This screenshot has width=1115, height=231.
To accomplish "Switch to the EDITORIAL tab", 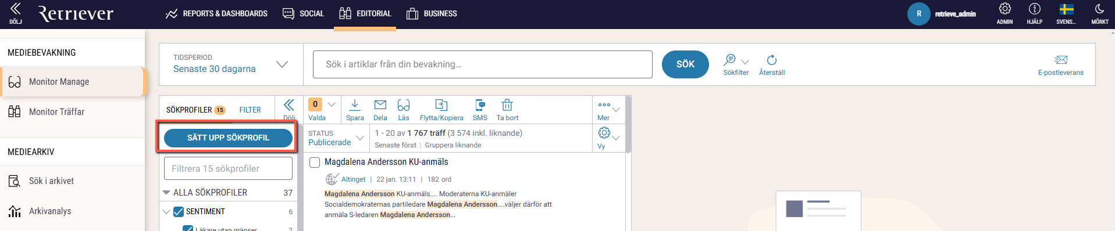I will [365, 13].
